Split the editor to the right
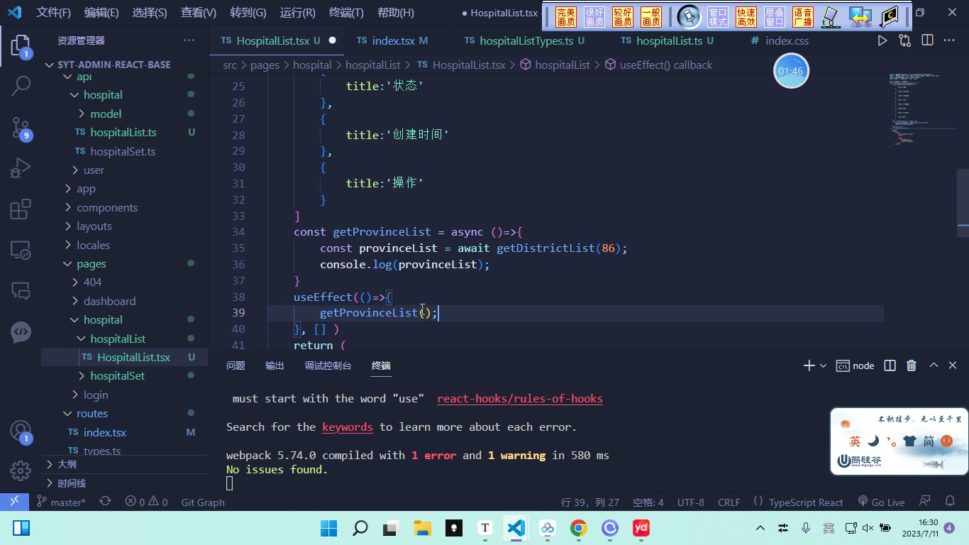Viewport: 969px width, 545px height. (x=927, y=40)
